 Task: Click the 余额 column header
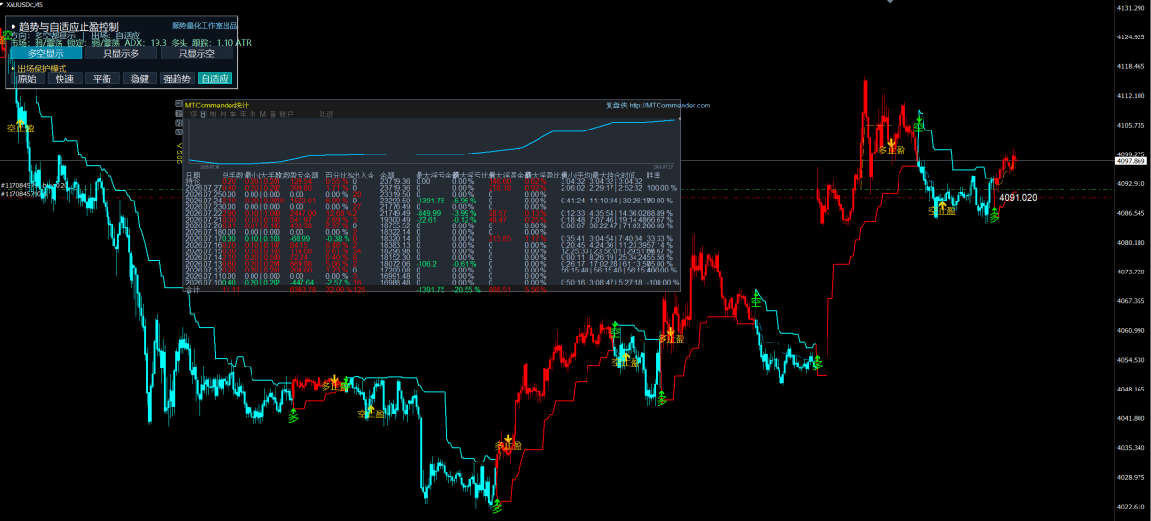coord(388,175)
